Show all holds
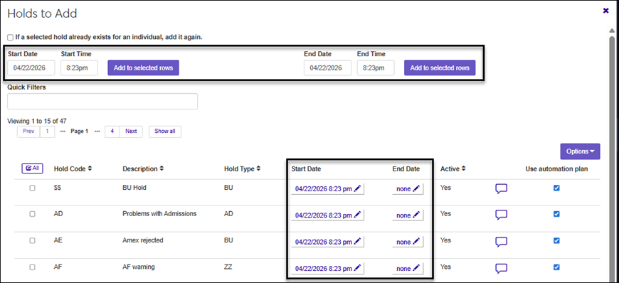The height and width of the screenshot is (283, 619). pos(165,132)
